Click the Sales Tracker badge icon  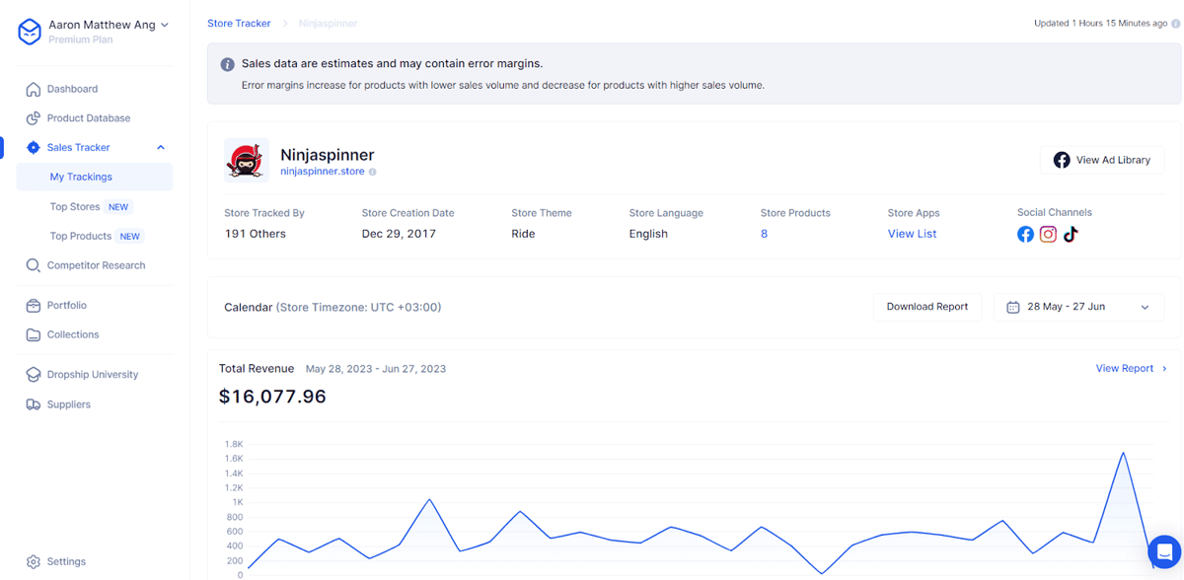(34, 148)
